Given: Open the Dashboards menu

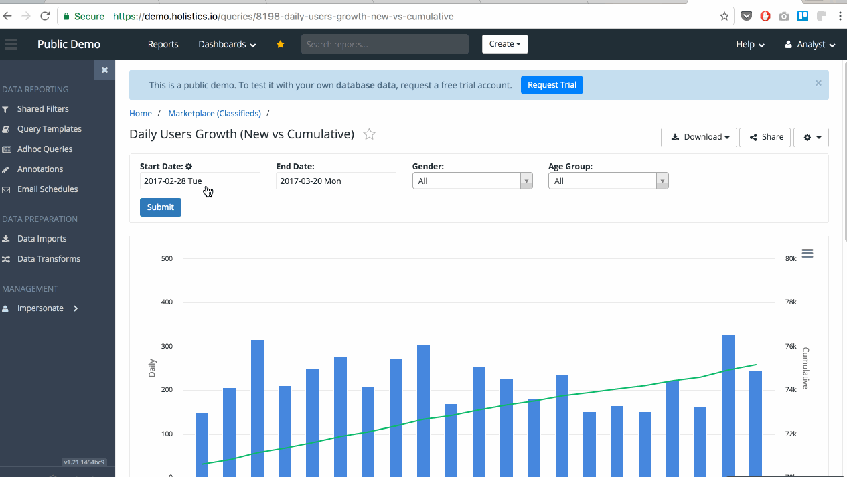Looking at the screenshot, I should [x=227, y=45].
